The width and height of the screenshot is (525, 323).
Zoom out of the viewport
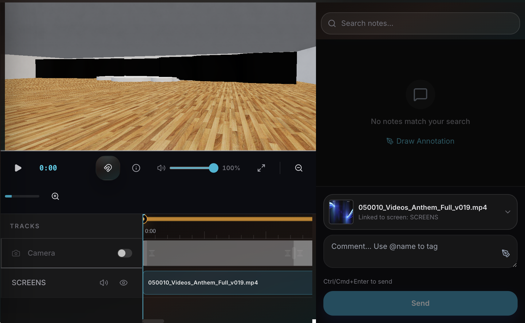click(x=298, y=168)
